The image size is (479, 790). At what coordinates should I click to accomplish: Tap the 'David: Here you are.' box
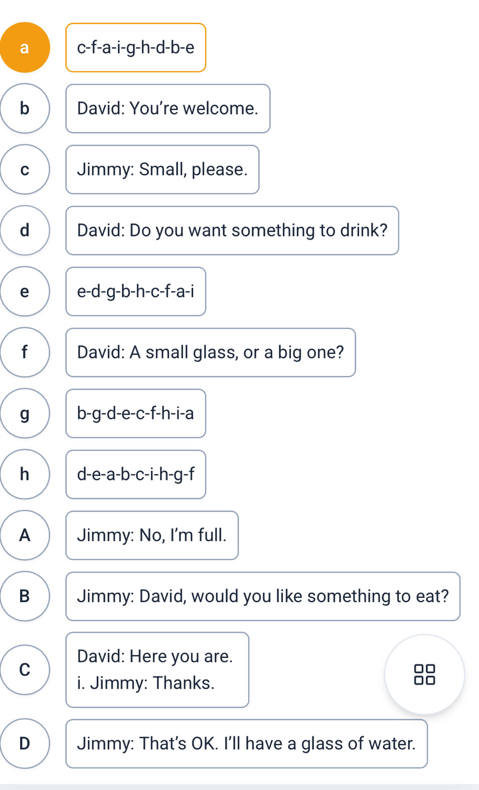(157, 670)
